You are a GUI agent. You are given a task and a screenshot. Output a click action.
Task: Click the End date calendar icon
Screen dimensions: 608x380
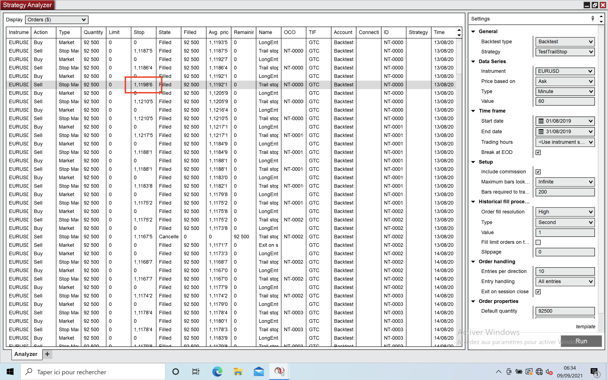541,132
